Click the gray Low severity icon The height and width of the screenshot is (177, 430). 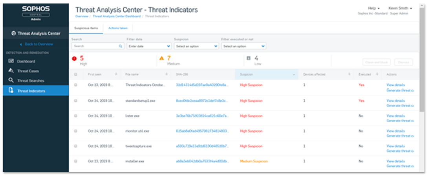click(248, 58)
